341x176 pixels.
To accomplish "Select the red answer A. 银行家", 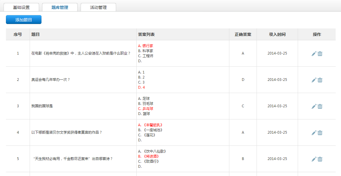I will point(146,46).
